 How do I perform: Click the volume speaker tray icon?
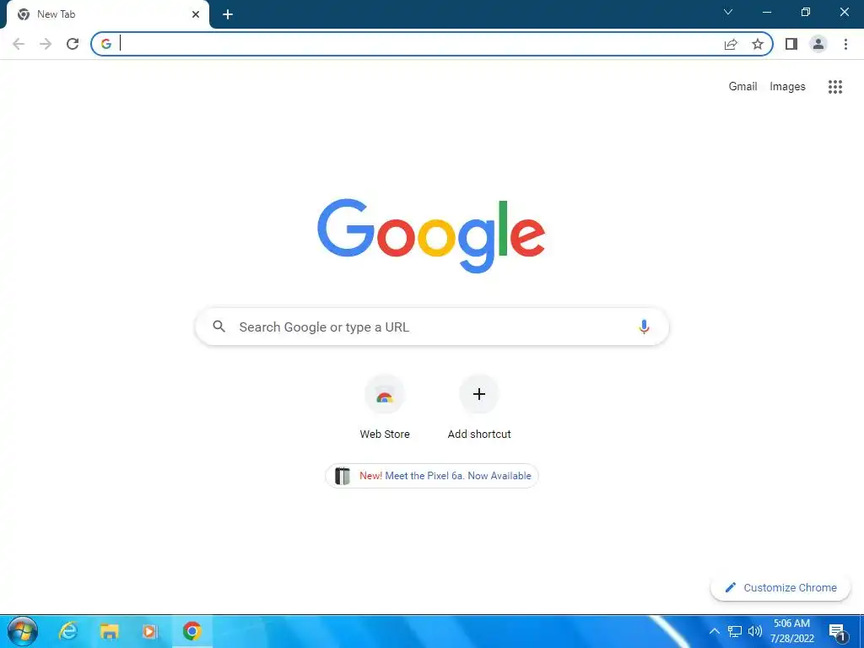[755, 631]
